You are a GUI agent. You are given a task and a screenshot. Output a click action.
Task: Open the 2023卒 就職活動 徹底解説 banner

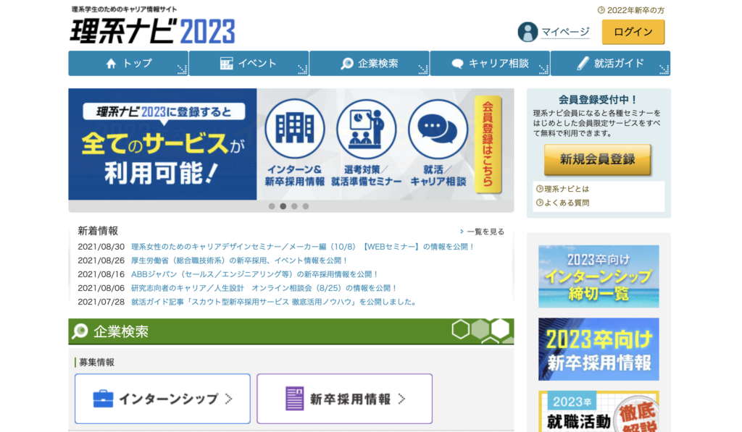tap(599, 411)
